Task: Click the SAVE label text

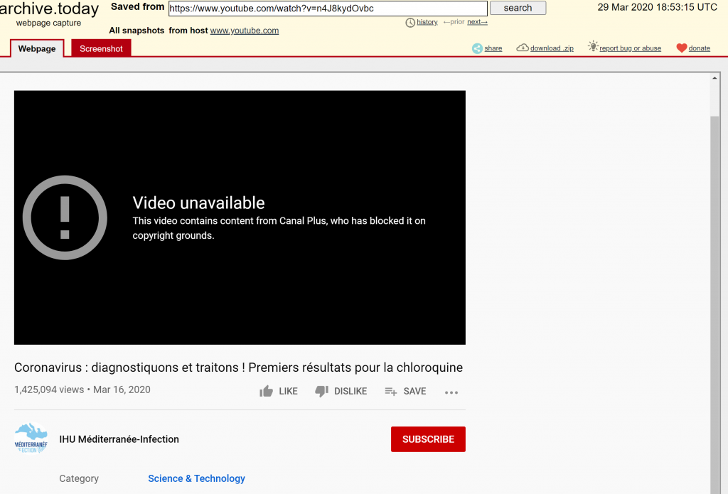Action: point(414,392)
